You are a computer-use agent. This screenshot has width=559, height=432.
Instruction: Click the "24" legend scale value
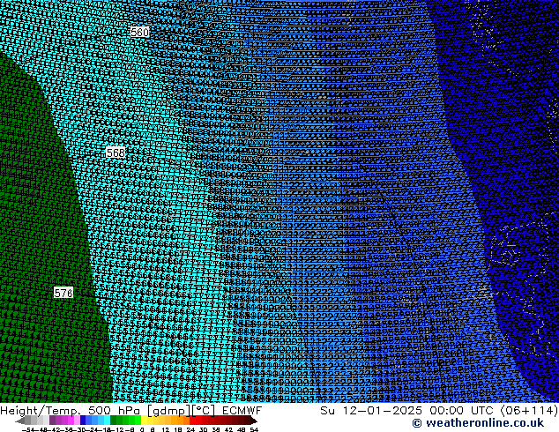190,429
